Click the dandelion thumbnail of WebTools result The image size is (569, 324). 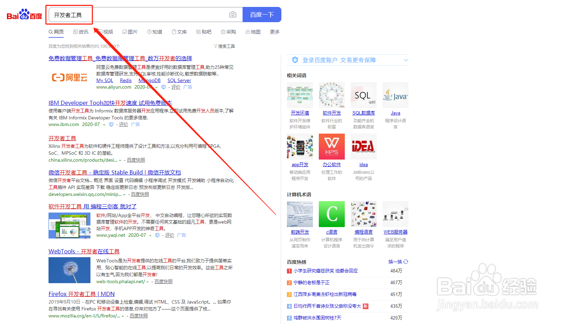pyautogui.click(x=69, y=270)
